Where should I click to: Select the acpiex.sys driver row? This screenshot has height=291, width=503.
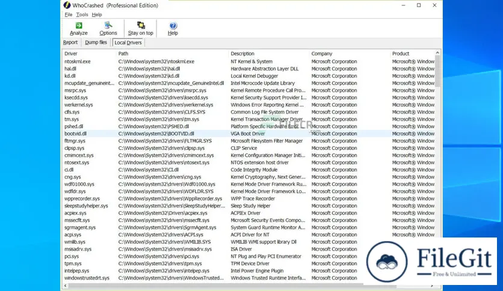(248, 213)
